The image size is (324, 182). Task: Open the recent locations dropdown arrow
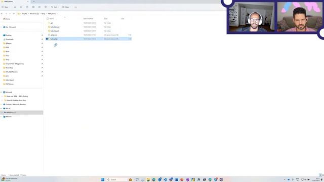[x=10, y=14]
